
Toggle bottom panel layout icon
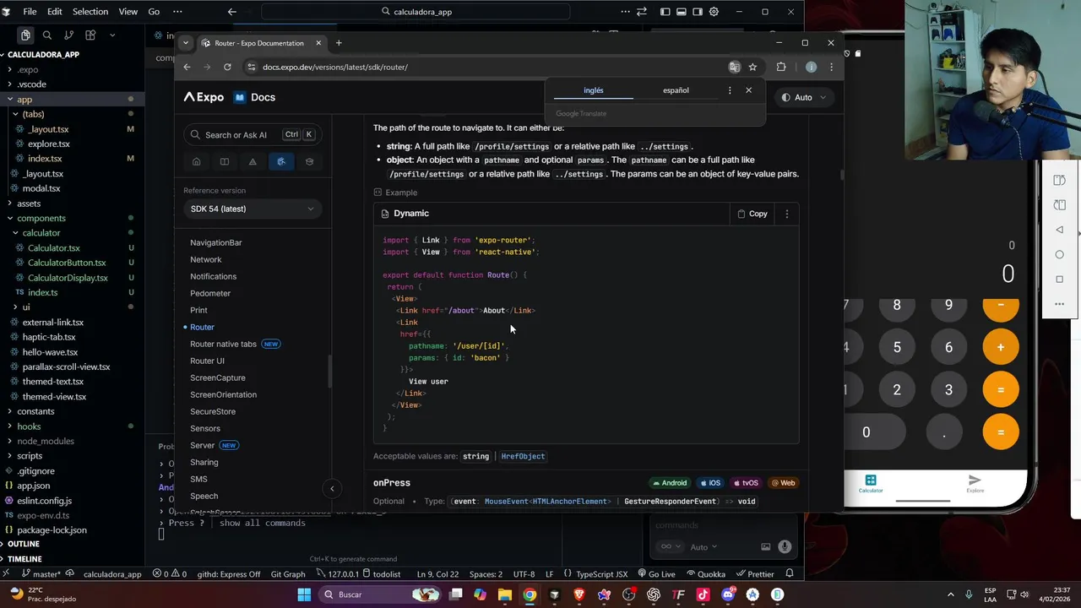[x=682, y=12]
